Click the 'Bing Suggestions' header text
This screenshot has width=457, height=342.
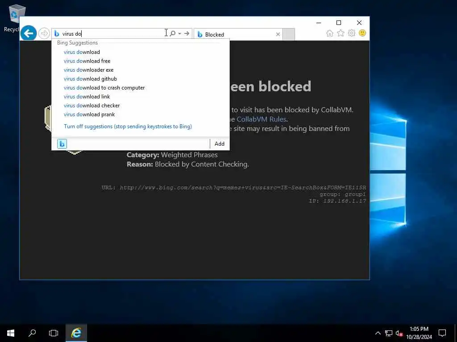tap(77, 43)
